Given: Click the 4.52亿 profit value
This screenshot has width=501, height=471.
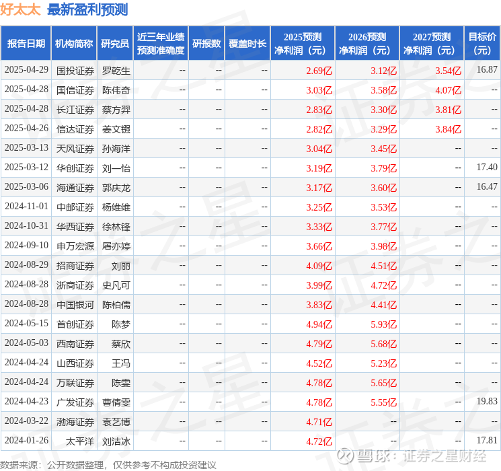Looking at the screenshot, I should tap(319, 363).
